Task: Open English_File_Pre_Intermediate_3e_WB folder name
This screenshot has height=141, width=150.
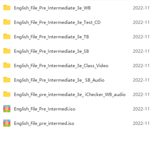Action: [x=52, y=8]
